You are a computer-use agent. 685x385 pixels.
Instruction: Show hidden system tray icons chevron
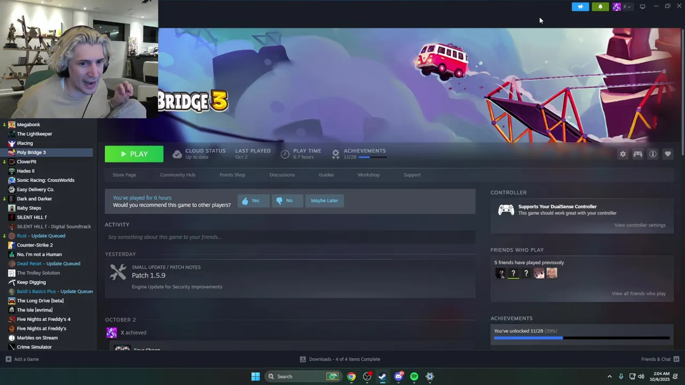[610, 376]
